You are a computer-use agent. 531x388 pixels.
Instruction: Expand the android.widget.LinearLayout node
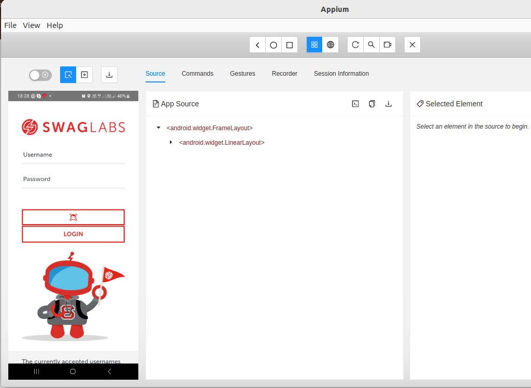(171, 142)
